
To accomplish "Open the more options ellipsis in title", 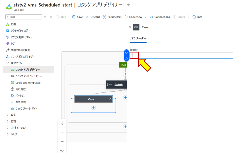I will click(135, 5).
